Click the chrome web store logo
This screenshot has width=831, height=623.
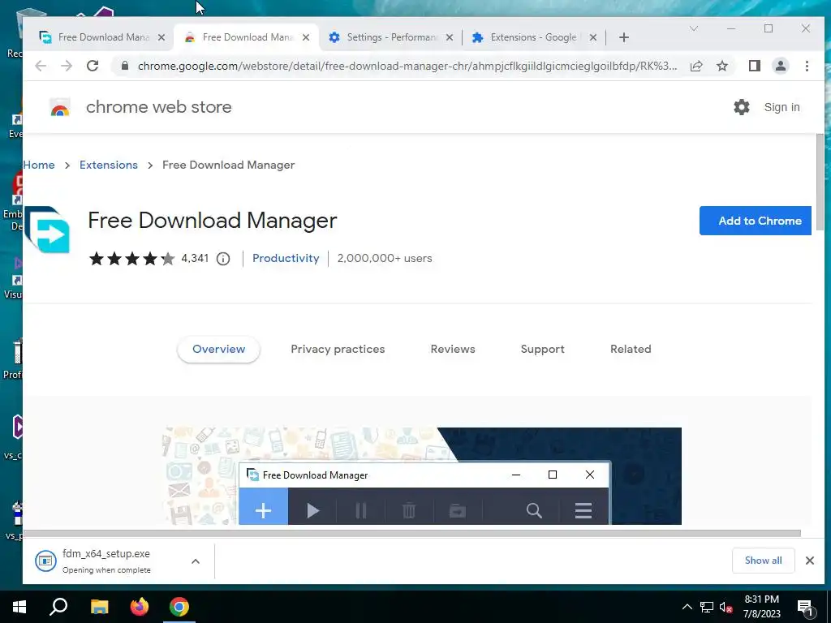point(60,107)
